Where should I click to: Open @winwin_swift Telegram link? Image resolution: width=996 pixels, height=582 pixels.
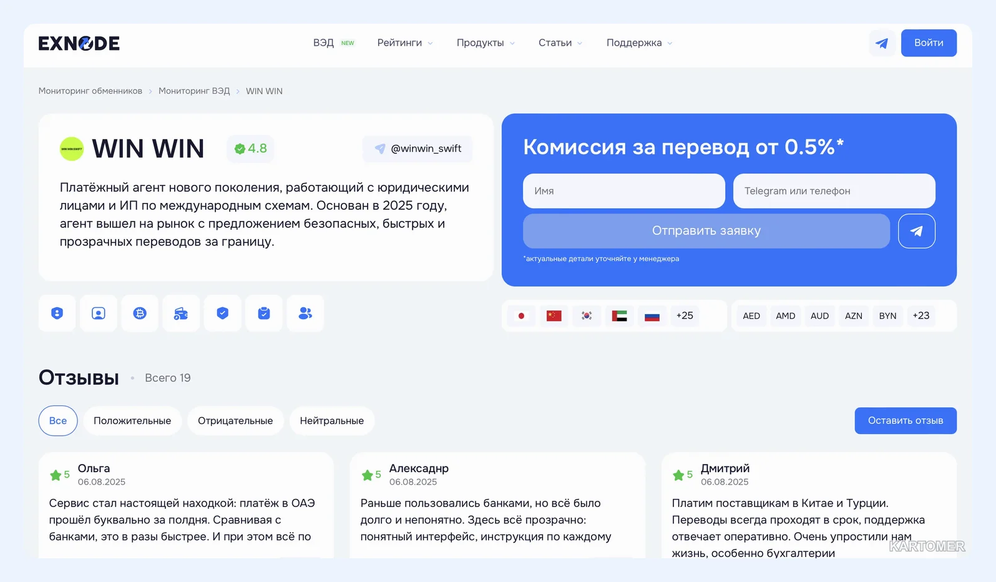coord(417,149)
